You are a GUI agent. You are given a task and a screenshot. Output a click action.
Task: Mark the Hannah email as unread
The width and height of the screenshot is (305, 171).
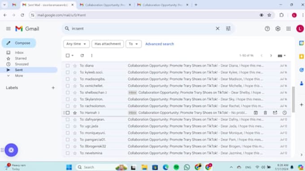[x=275, y=113]
